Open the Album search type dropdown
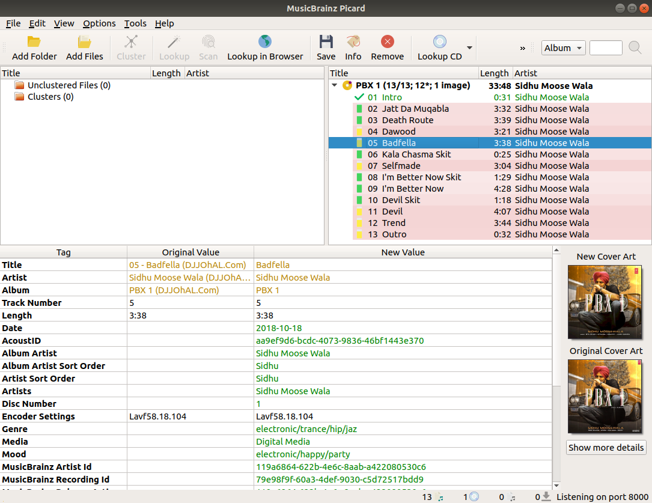 point(563,48)
